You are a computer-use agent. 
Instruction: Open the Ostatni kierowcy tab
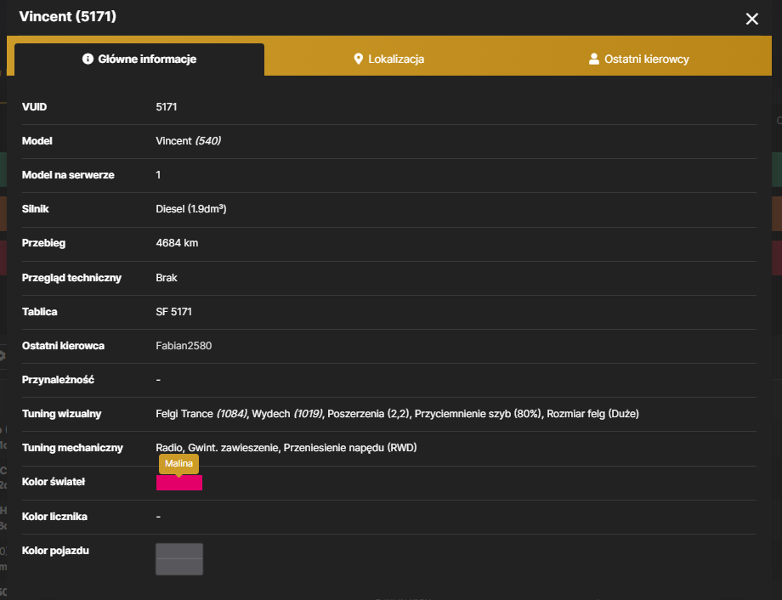[638, 59]
